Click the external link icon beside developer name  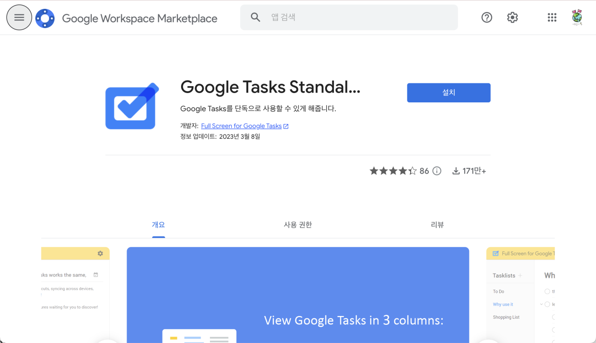click(x=286, y=126)
